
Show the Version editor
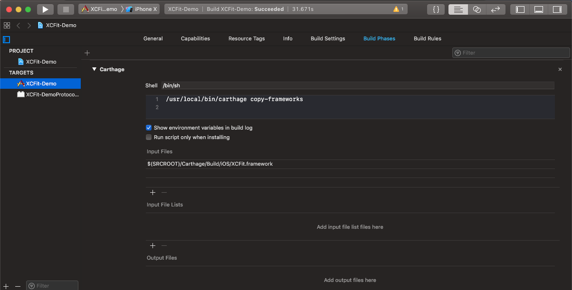[x=495, y=9]
